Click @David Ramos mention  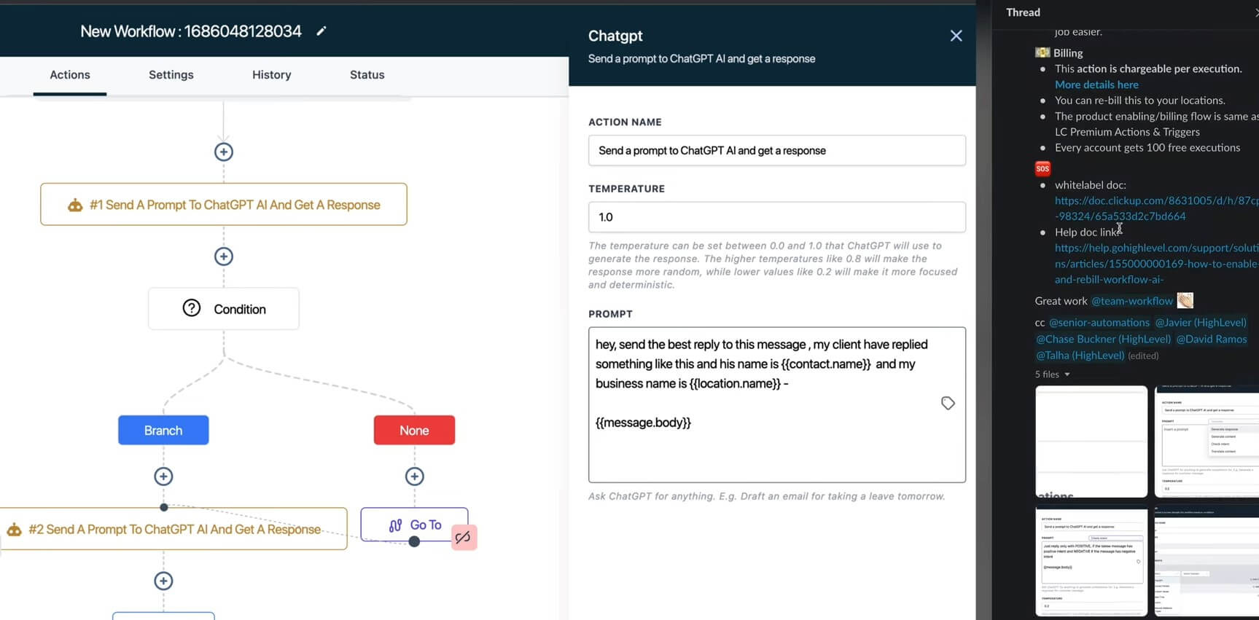click(x=1212, y=339)
